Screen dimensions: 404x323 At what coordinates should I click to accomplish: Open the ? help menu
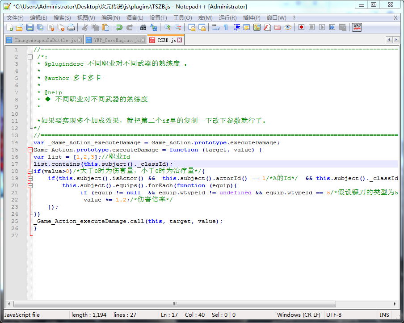(x=294, y=18)
